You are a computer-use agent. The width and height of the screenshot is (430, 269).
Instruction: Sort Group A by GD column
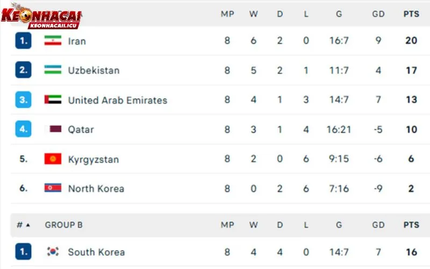(378, 14)
